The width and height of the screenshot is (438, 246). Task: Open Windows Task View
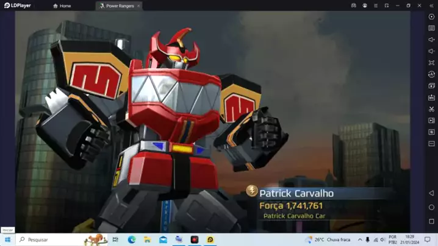115,239
